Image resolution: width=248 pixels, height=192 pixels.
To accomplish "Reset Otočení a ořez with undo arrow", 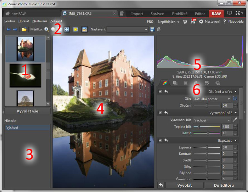I will 166,92.
